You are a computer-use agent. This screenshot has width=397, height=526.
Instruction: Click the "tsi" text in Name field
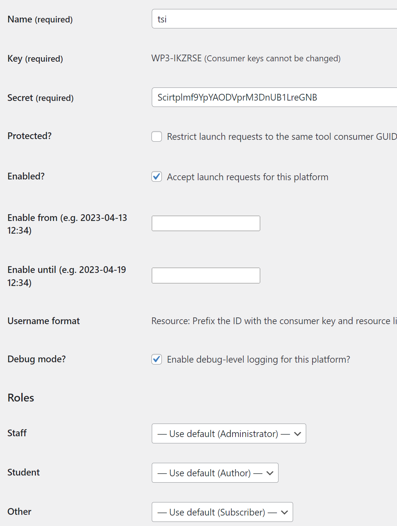[x=162, y=18]
